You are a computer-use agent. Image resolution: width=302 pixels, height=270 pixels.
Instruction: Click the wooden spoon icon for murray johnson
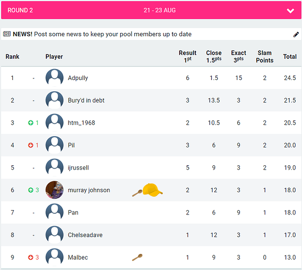(x=137, y=193)
